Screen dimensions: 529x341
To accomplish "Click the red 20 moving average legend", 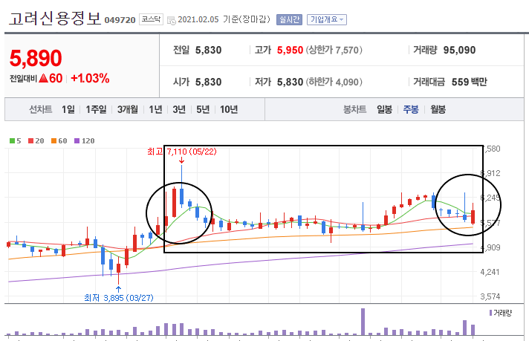I will pos(36,141).
